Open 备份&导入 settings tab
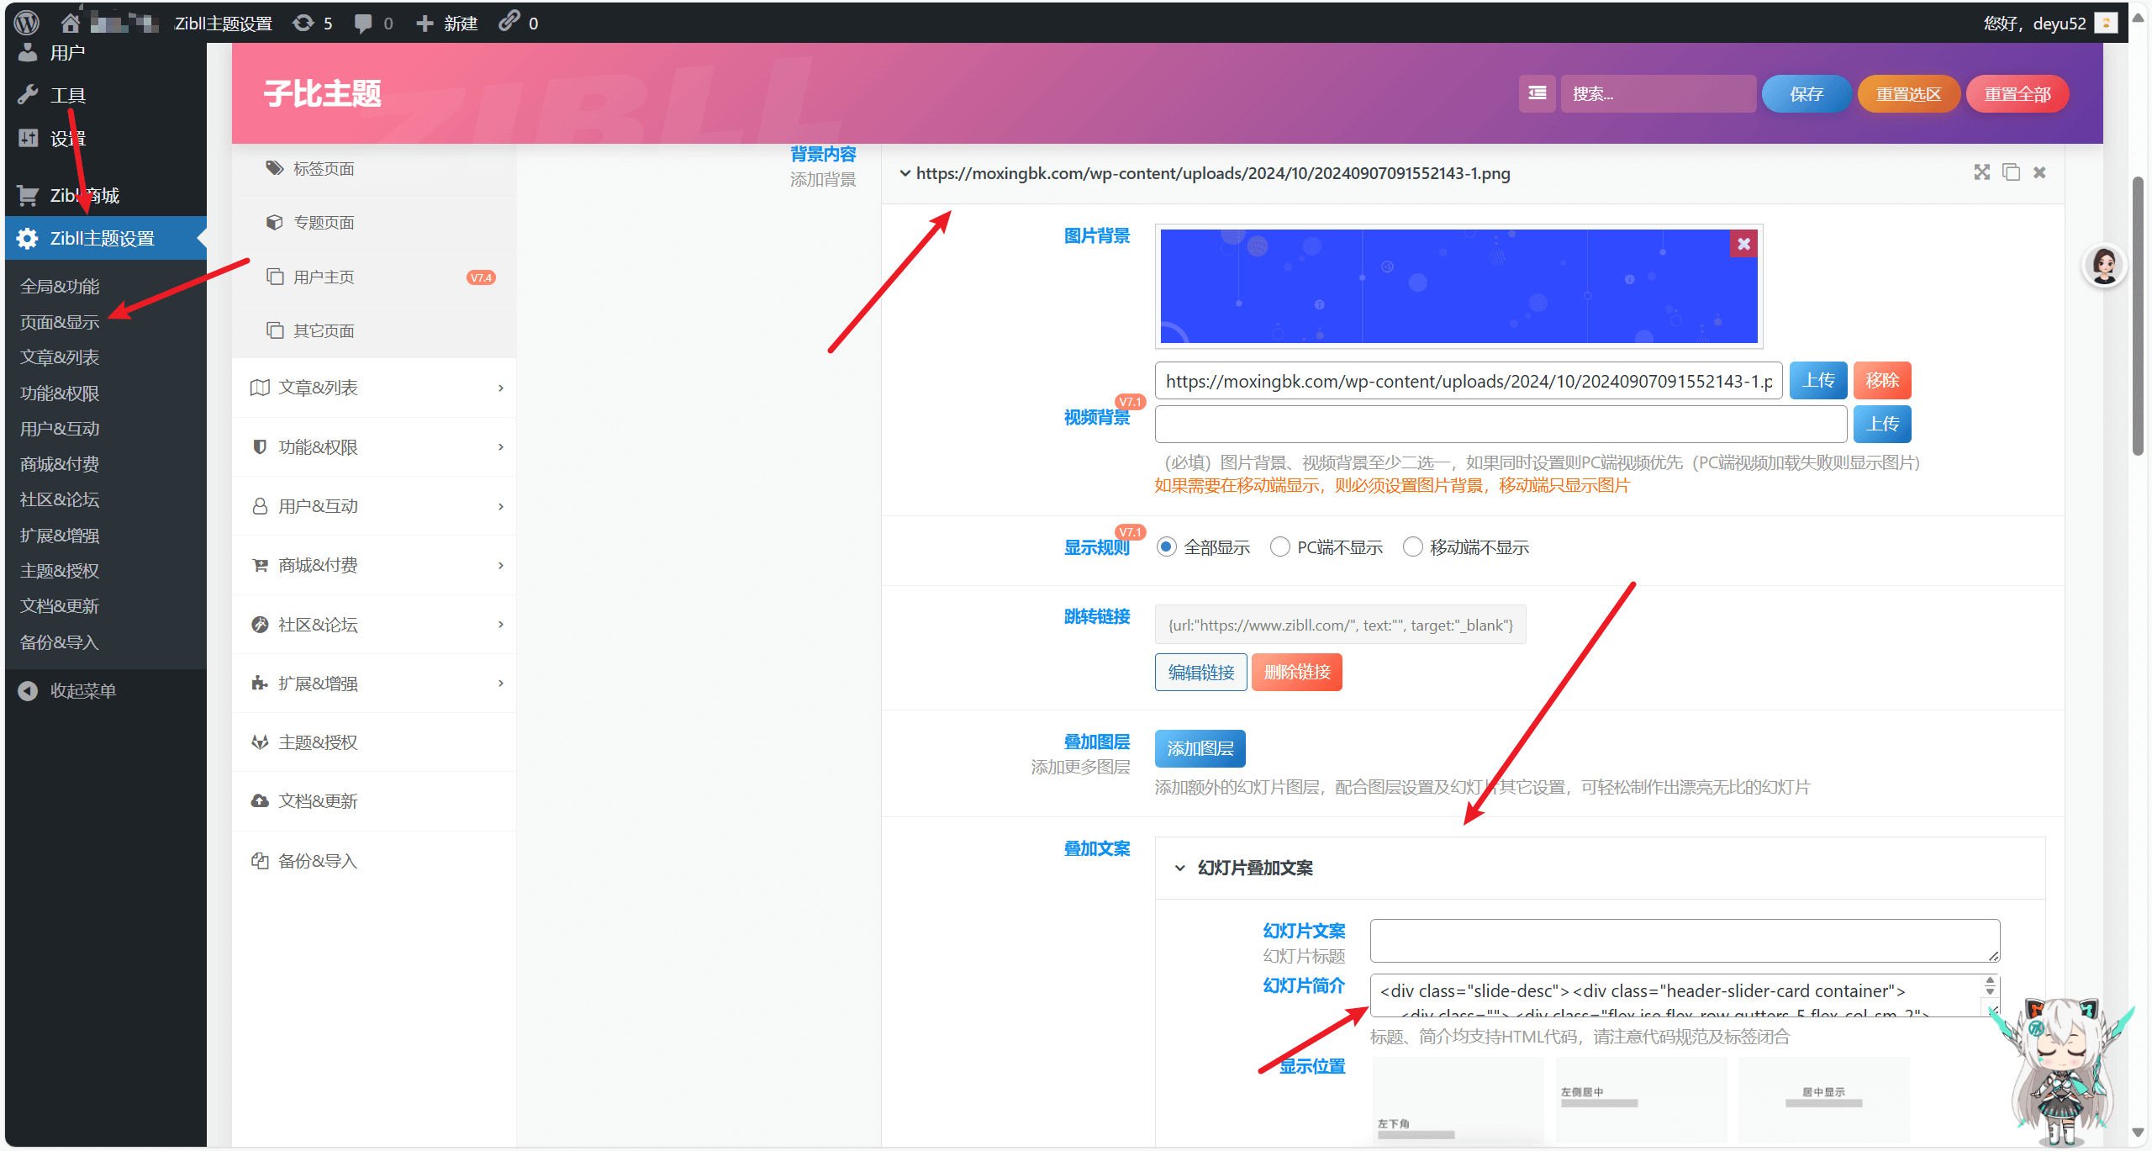The width and height of the screenshot is (2152, 1151). click(374, 861)
